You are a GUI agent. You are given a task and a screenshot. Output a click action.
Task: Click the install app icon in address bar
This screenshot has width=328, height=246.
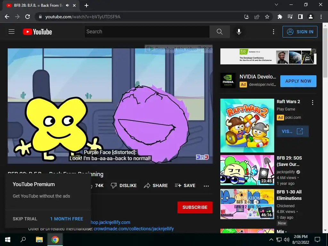click(x=247, y=17)
